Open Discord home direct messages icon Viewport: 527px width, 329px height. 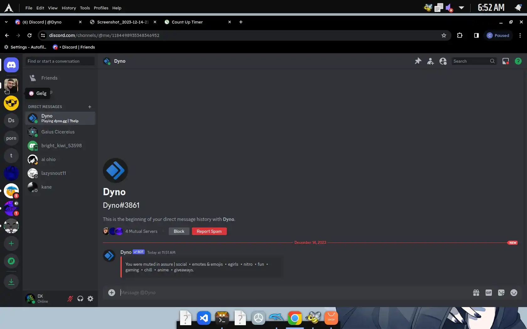click(x=11, y=65)
